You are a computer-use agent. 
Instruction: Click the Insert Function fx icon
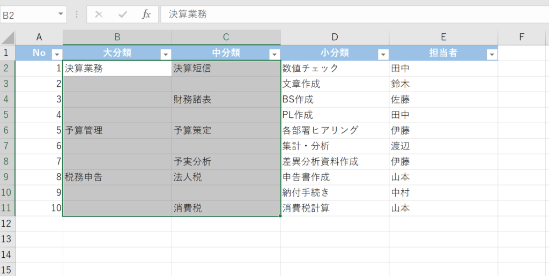pos(146,14)
